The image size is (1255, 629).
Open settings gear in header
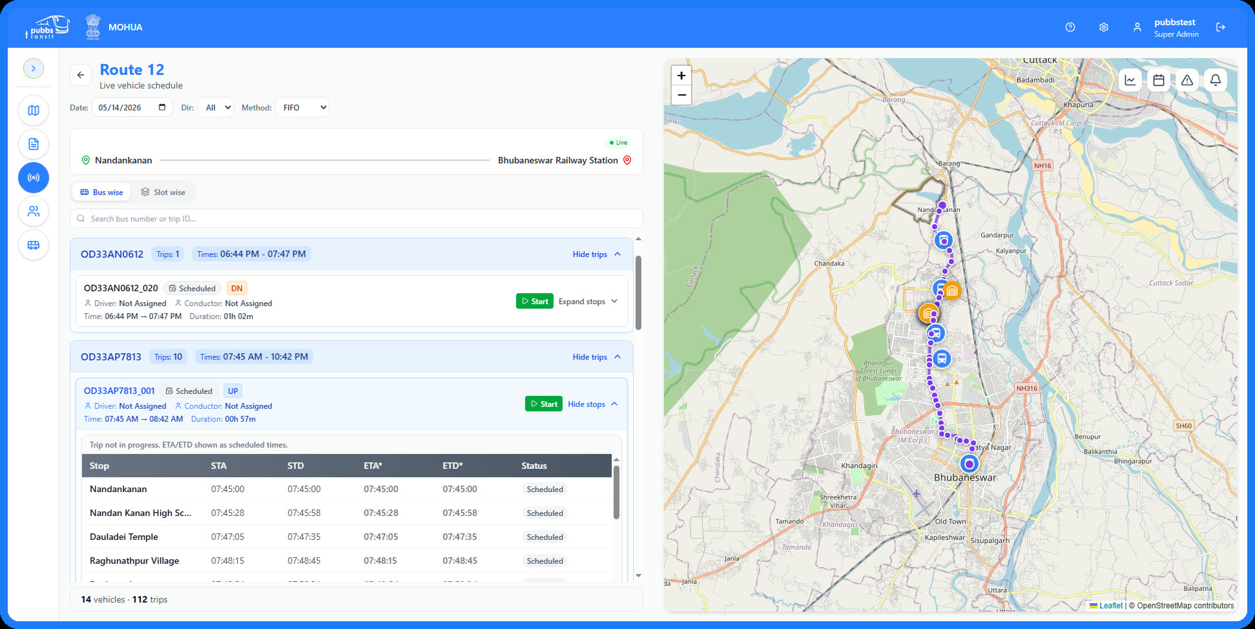click(x=1104, y=27)
